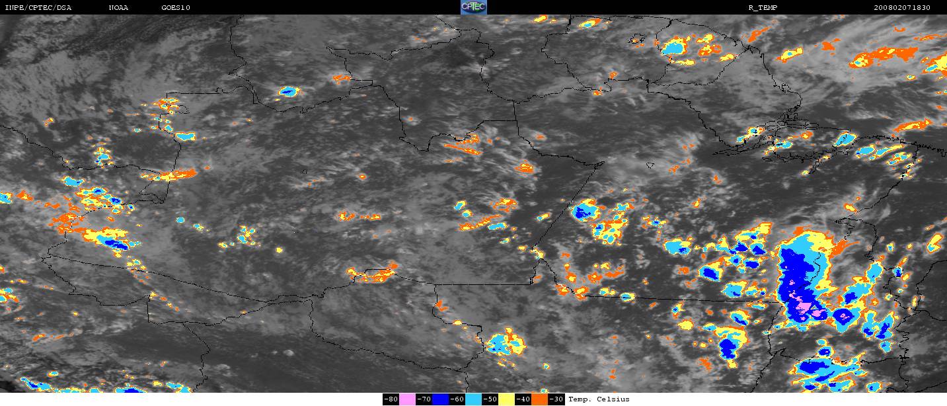Click the "-30" legend value

556,399
